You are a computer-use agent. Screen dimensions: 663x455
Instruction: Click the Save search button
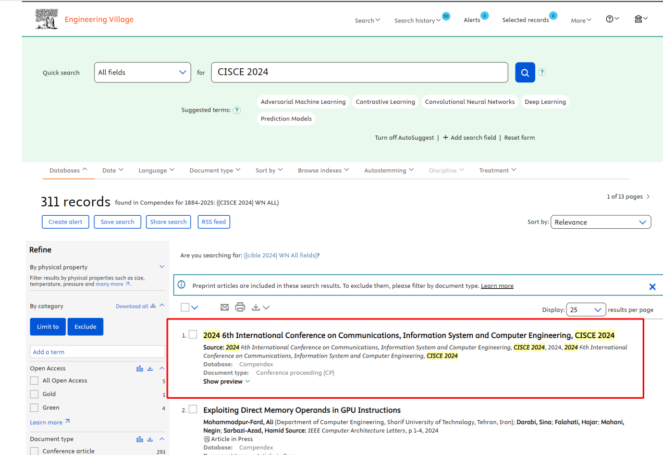117,222
